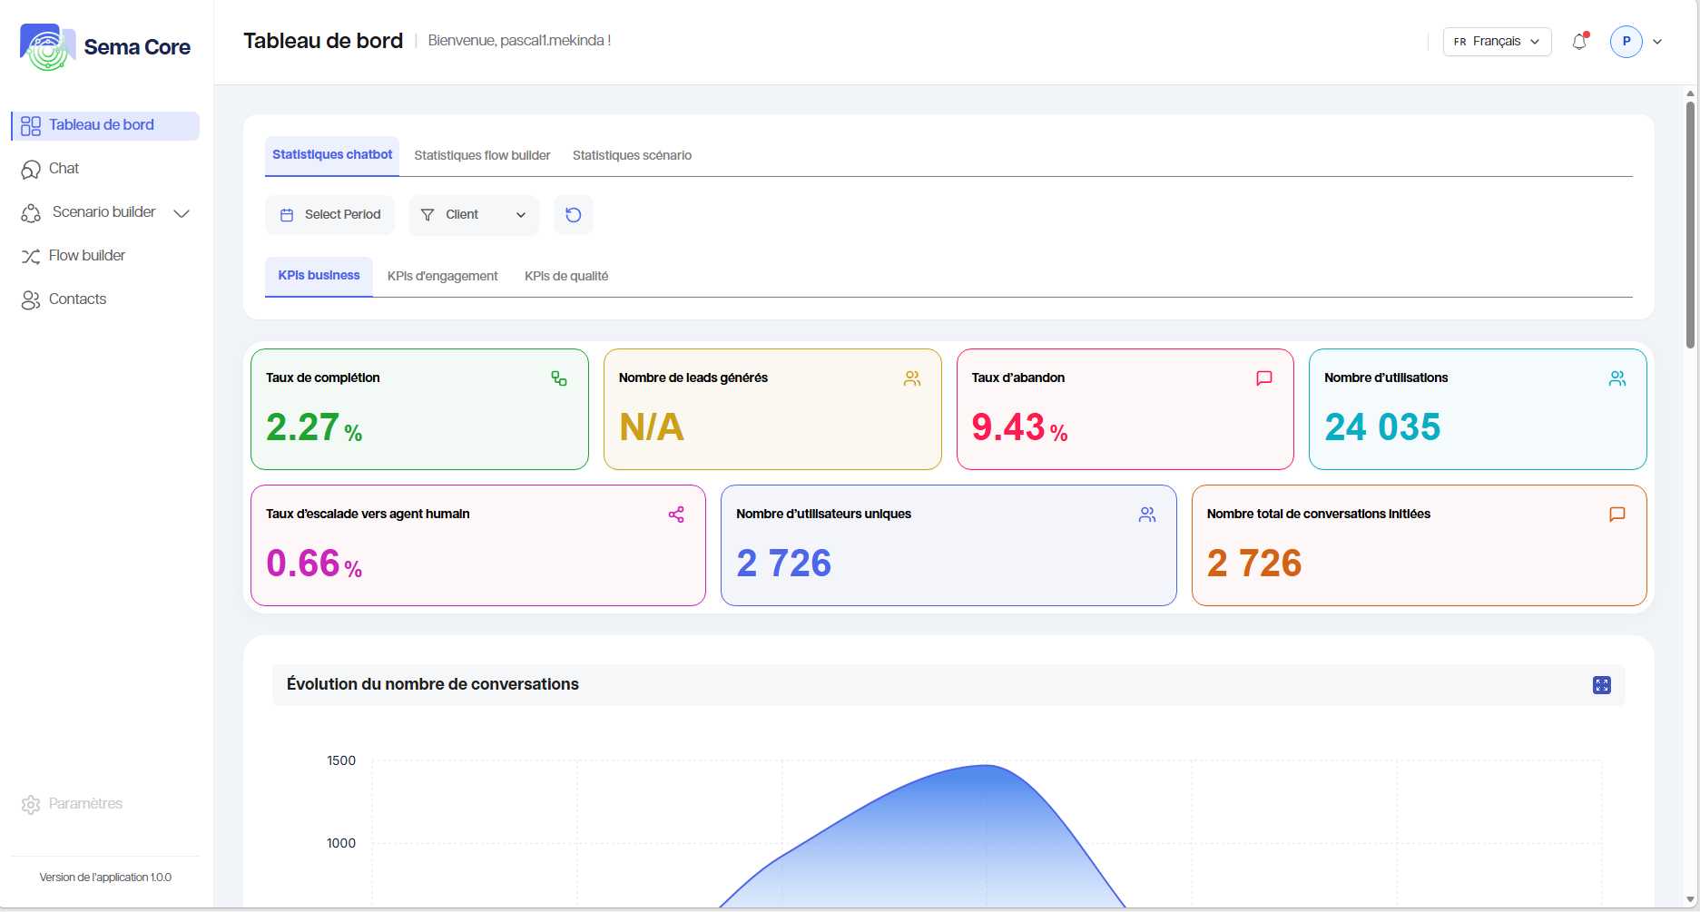Viewport: 1700px width, 912px height.
Task: Click the Select Period button
Action: (x=330, y=215)
